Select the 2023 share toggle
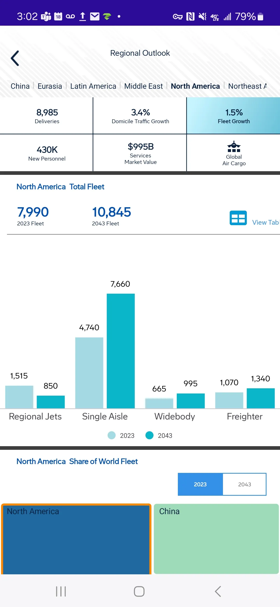 (x=200, y=484)
